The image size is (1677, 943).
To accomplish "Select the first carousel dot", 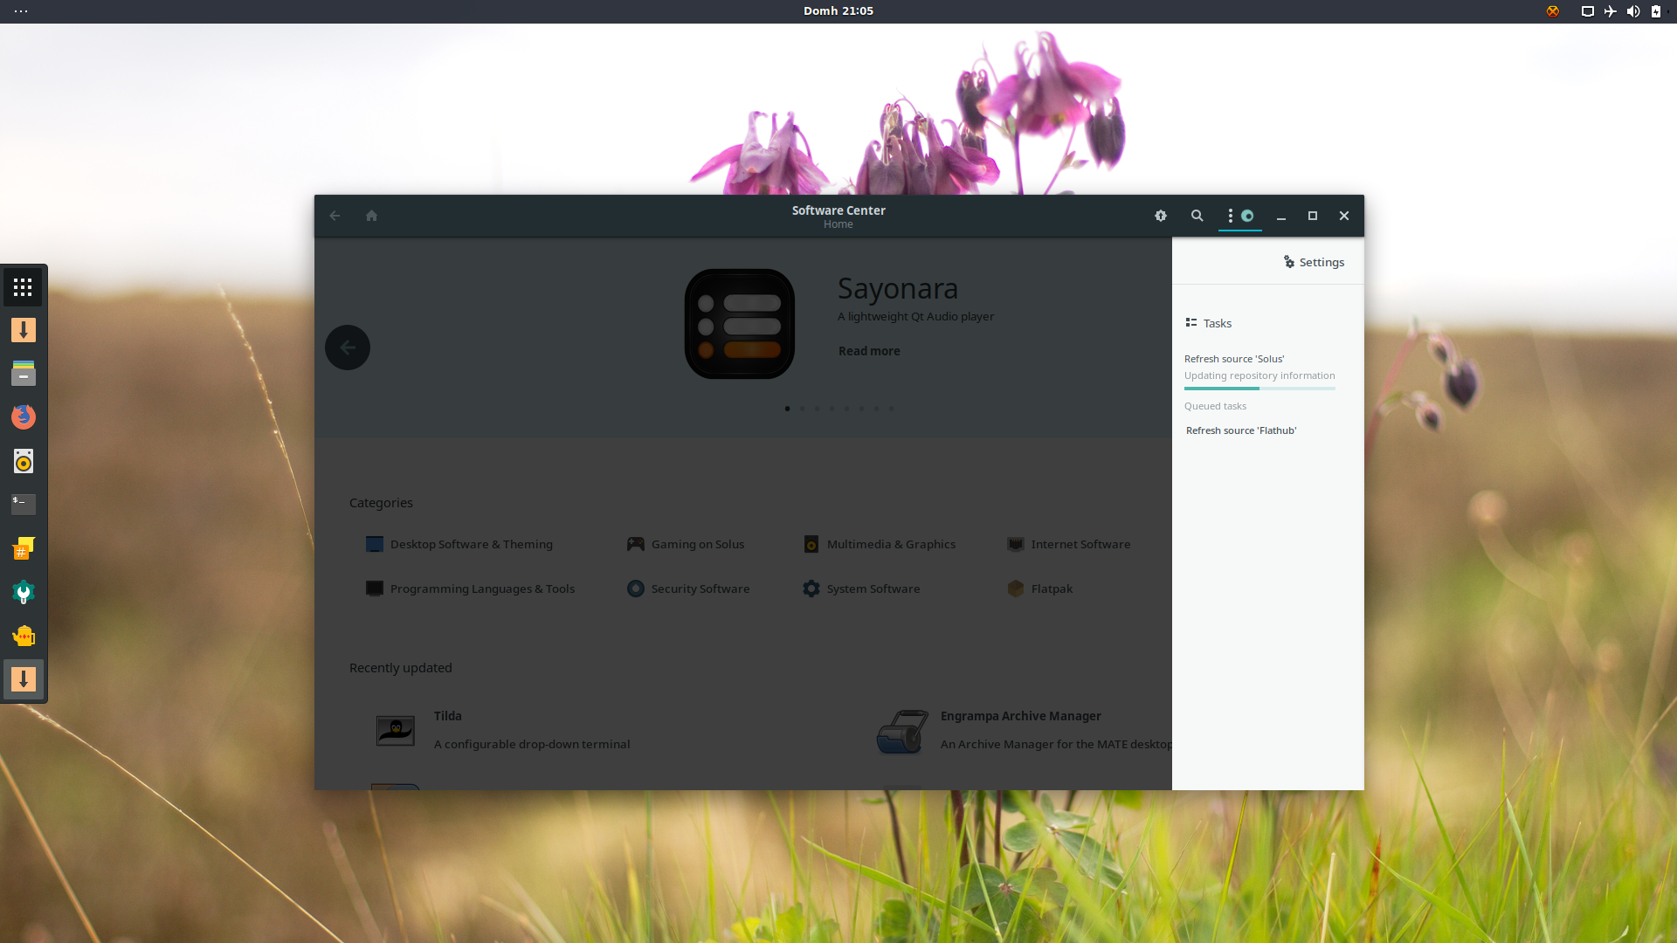I will click(x=787, y=409).
